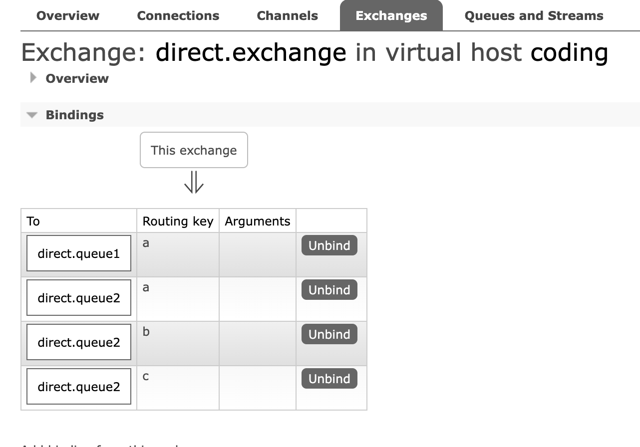640x447 pixels.
Task: Click the Routing key column header
Action: [x=178, y=221]
